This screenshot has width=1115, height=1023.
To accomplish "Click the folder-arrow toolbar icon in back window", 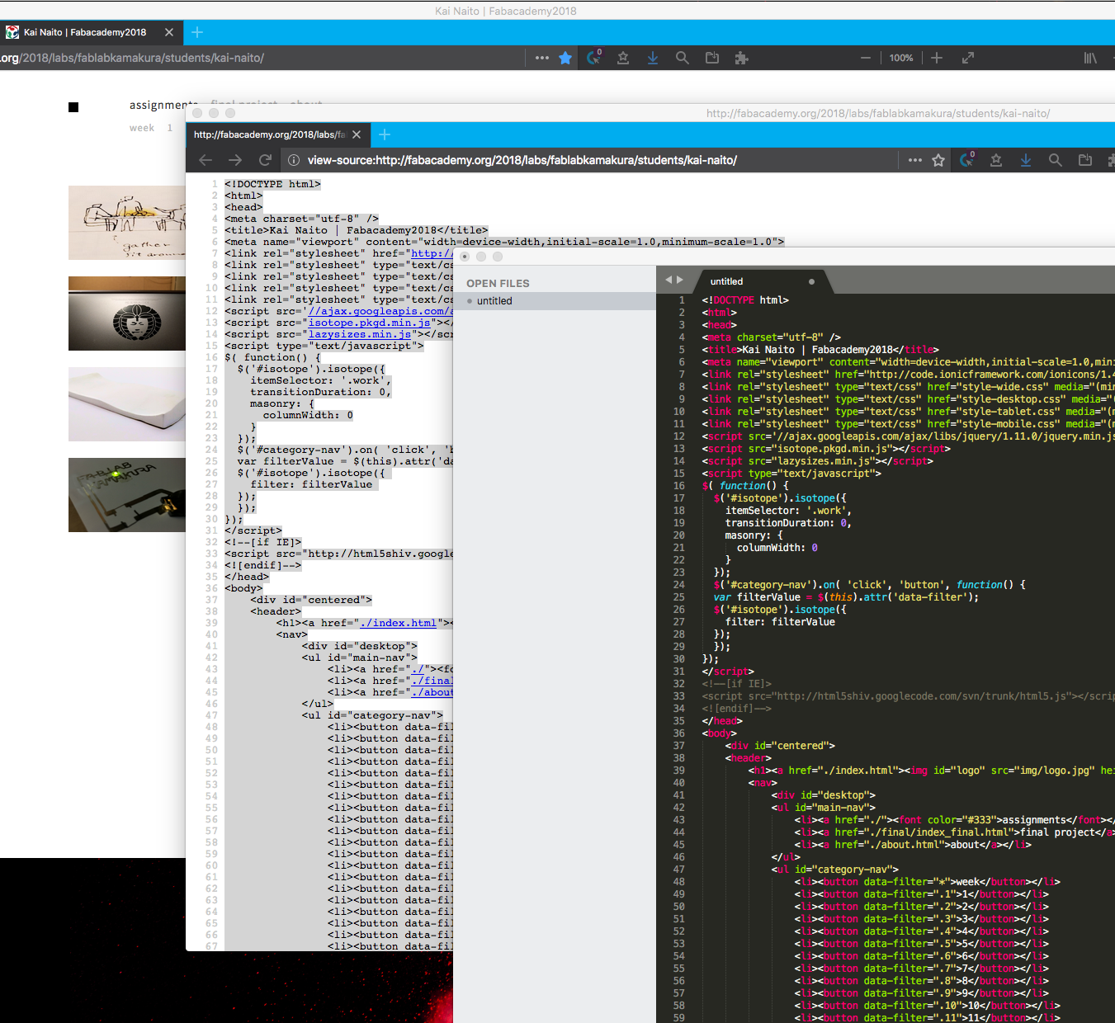I will coord(712,58).
